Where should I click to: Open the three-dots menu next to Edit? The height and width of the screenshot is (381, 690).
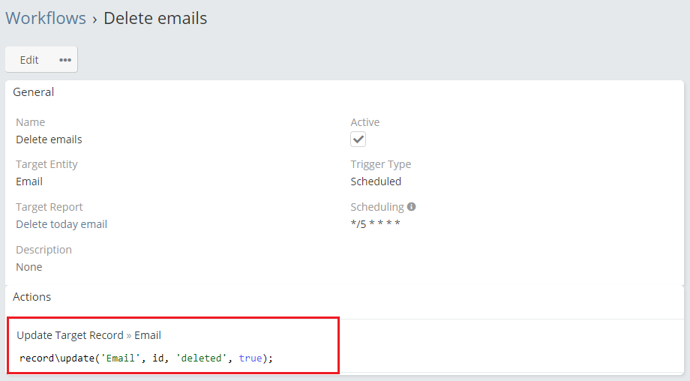point(65,60)
